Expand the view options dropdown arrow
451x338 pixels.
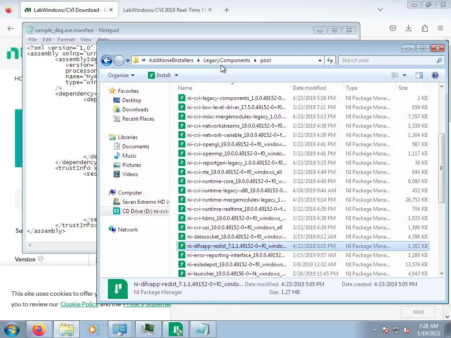404,75
